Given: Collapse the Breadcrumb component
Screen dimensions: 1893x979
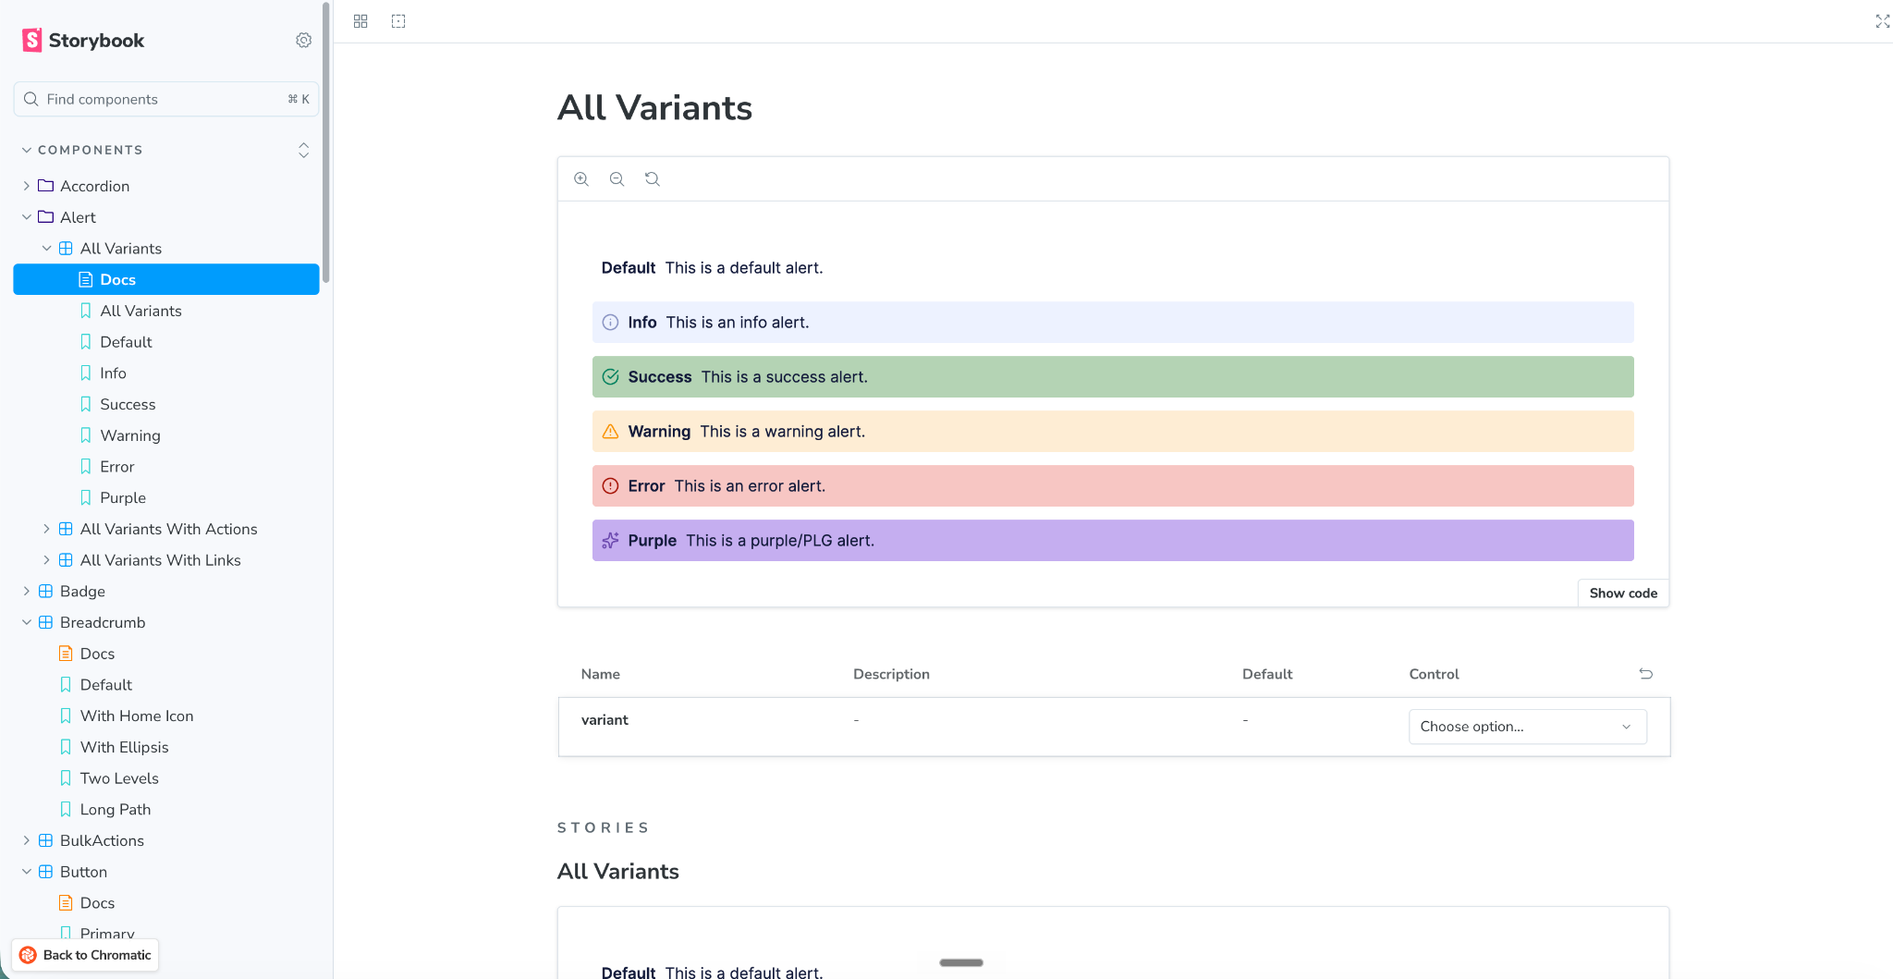Looking at the screenshot, I should 27,623.
